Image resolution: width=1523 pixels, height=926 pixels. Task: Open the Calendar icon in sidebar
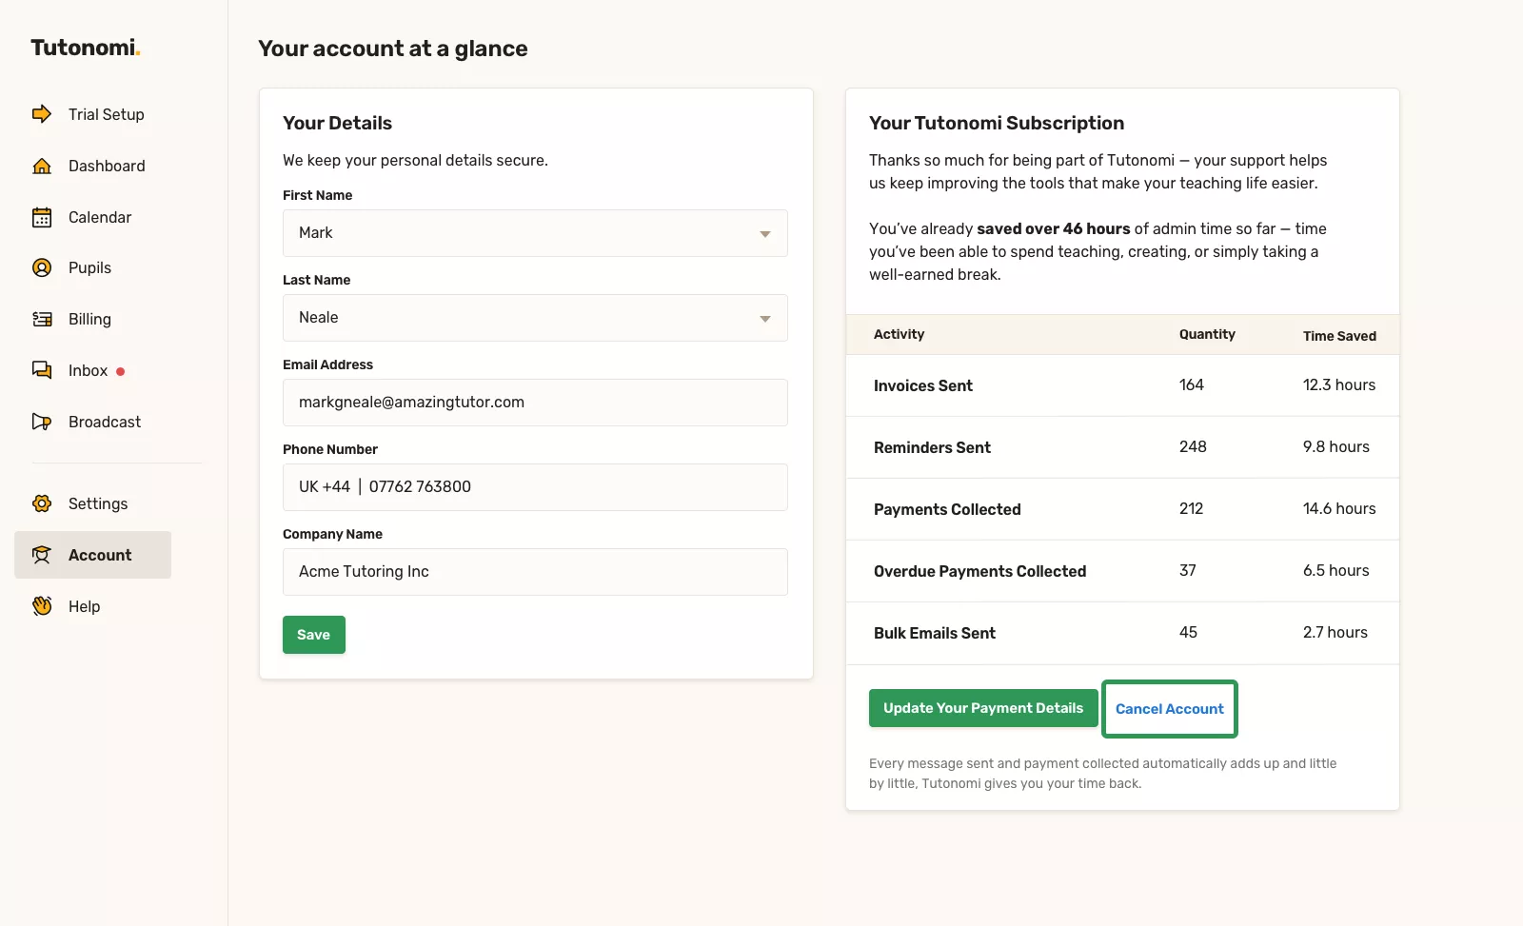tap(42, 217)
